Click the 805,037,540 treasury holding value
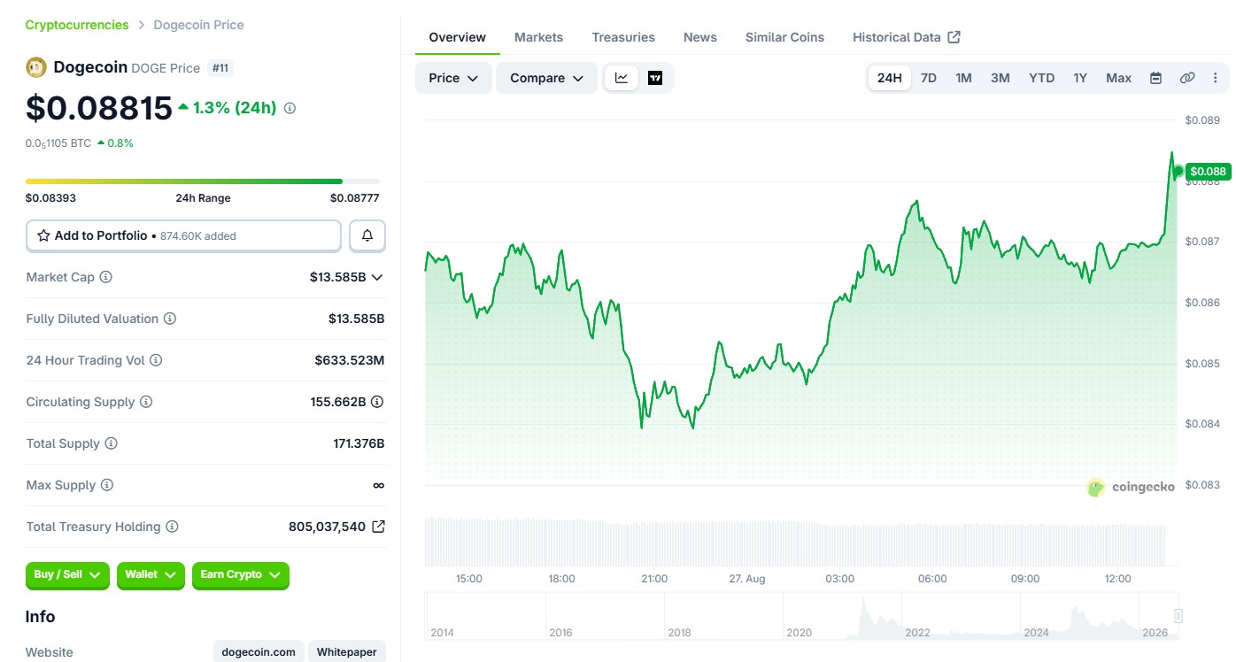 (x=327, y=527)
